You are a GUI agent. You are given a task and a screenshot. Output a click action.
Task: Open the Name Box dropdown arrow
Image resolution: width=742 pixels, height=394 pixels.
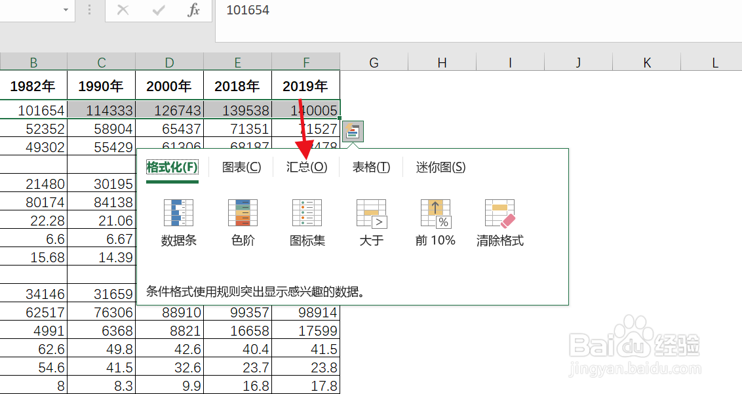65,10
